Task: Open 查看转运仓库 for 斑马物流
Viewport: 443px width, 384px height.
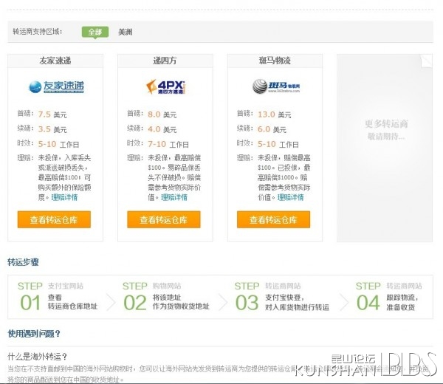Action: click(273, 219)
